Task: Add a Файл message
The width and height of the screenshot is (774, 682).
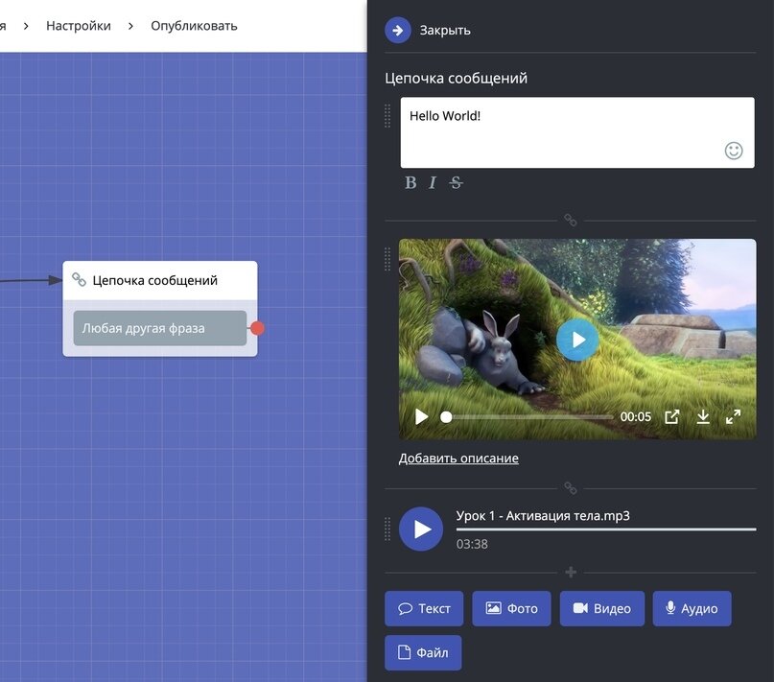Action: (423, 653)
